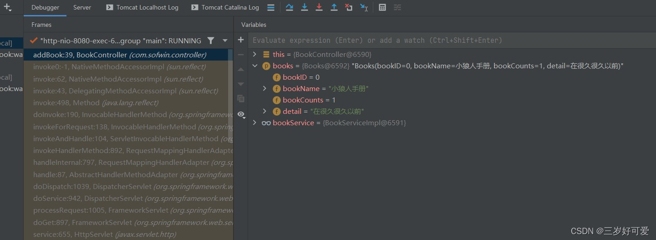Click the Step Over debugger icon
This screenshot has width=656, height=240.
[x=289, y=7]
